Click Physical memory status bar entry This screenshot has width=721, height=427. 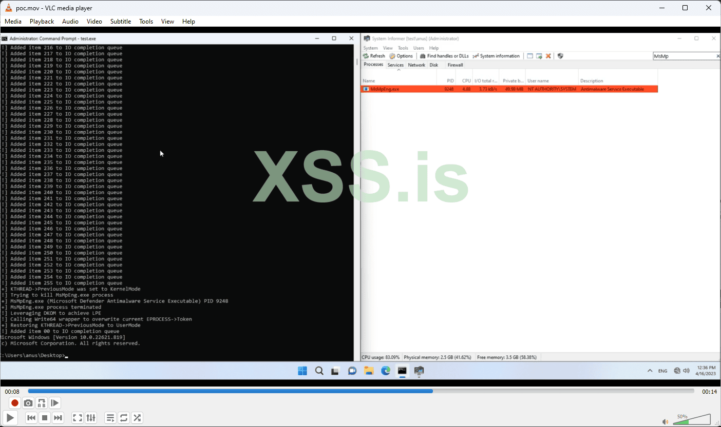coord(438,357)
